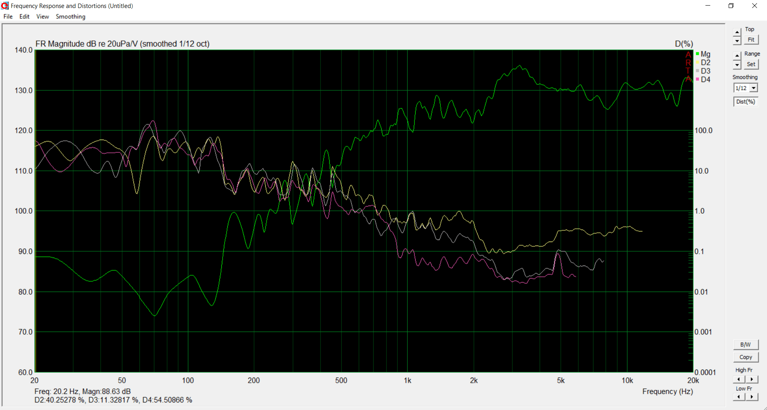The image size is (767, 410).
Task: Restore down the window
Action: (x=731, y=6)
